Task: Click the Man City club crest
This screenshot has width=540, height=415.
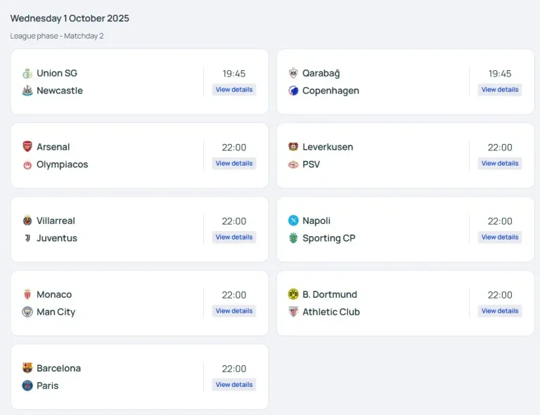Action: click(27, 312)
